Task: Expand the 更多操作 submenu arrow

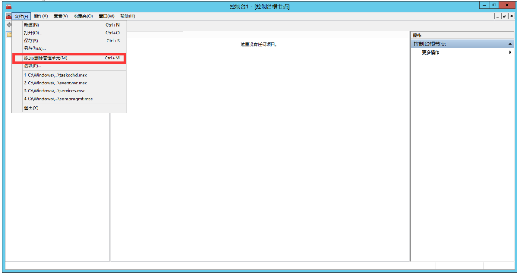Action: click(x=510, y=52)
